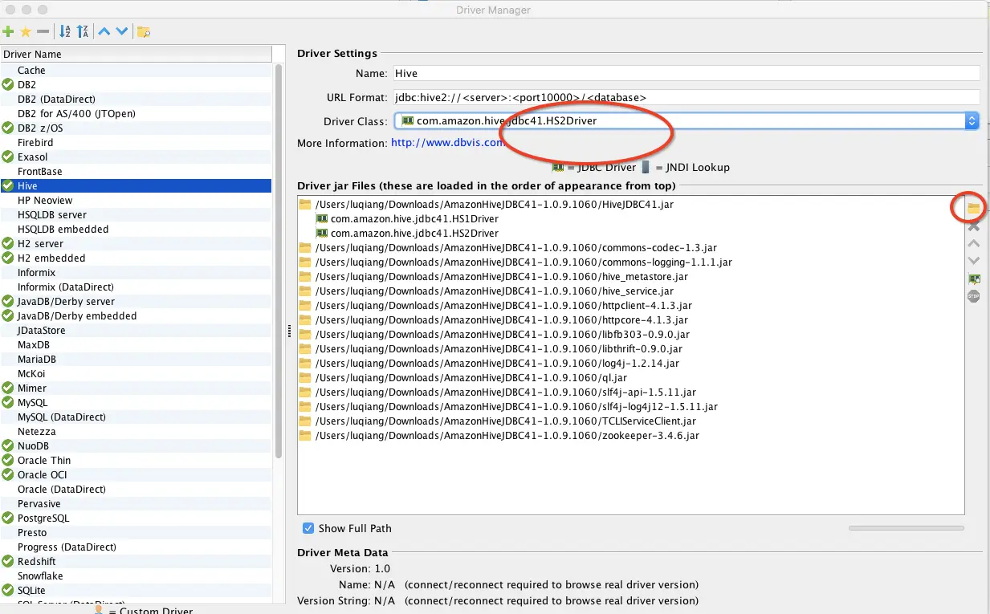Select the FrontBase driver
990x614 pixels.
(136, 171)
